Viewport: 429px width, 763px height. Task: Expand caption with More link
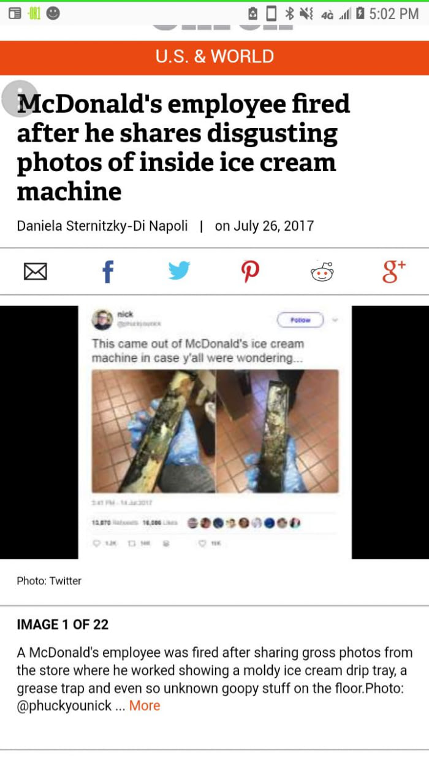pyautogui.click(x=145, y=706)
